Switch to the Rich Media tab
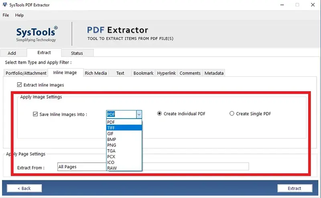Screen dimensions: 321x198 point(96,73)
